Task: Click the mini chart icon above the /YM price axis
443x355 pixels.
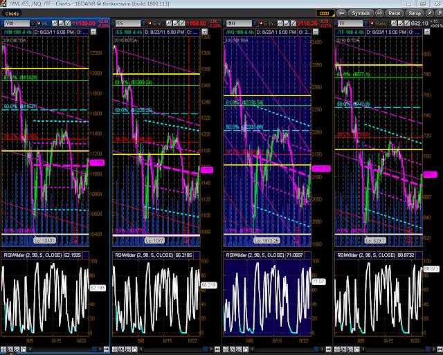Action: (x=93, y=32)
